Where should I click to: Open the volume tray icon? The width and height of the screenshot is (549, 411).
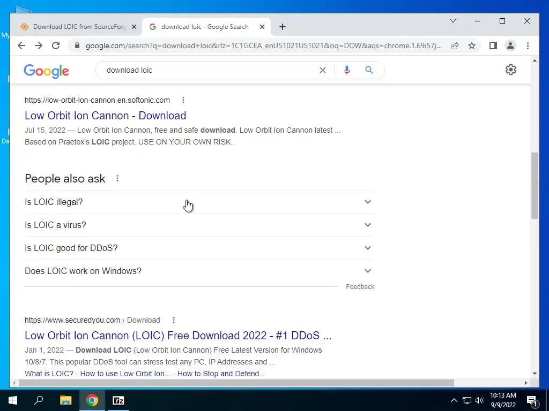[479, 400]
